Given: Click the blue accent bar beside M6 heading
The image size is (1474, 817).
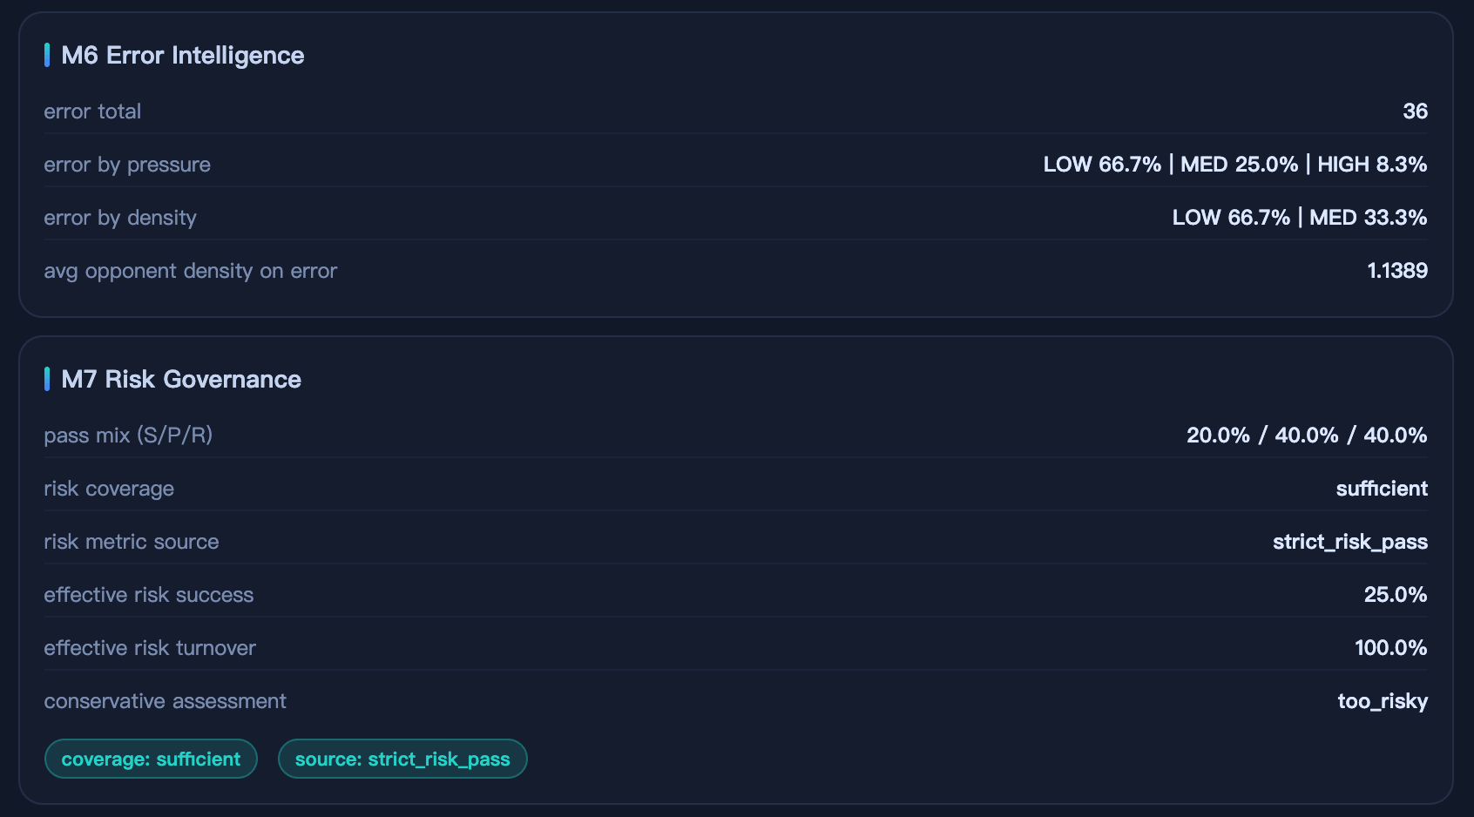Looking at the screenshot, I should pyautogui.click(x=47, y=56).
